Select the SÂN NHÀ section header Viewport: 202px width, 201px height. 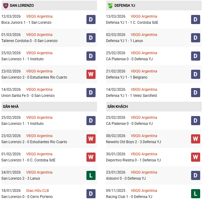pos(11,107)
